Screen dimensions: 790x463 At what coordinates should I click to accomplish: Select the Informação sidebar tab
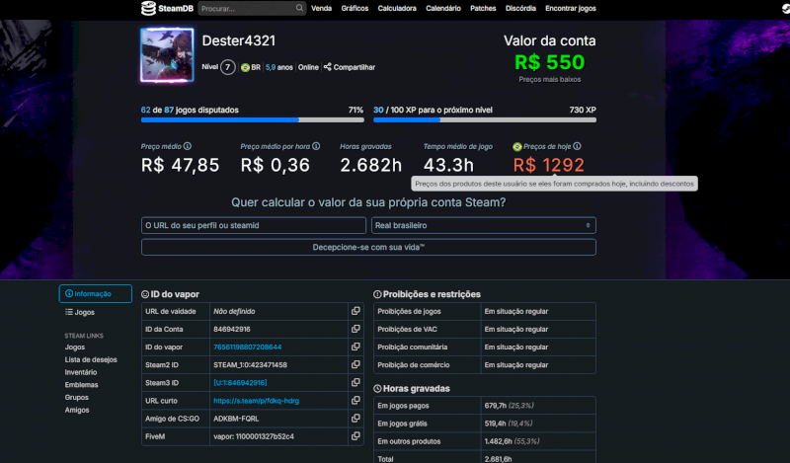(x=95, y=294)
